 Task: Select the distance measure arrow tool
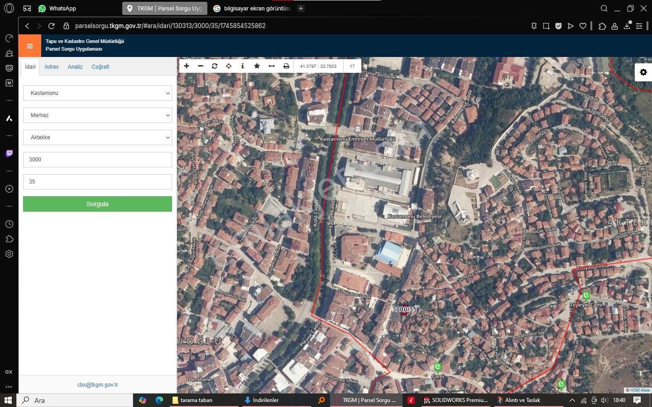(272, 66)
